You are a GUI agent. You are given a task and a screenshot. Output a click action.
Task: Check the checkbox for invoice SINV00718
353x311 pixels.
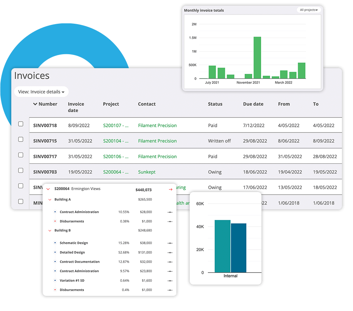pyautogui.click(x=21, y=123)
